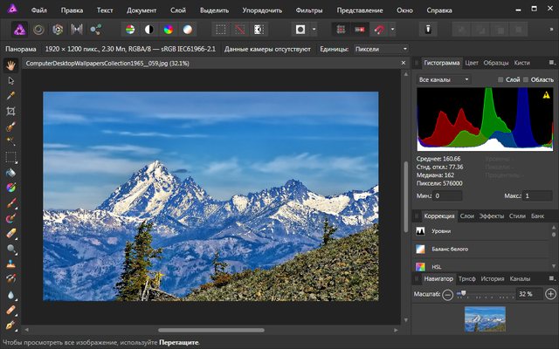The height and width of the screenshot is (349, 559).
Task: Apply Auto Levels from top toolbar
Action: [129, 30]
